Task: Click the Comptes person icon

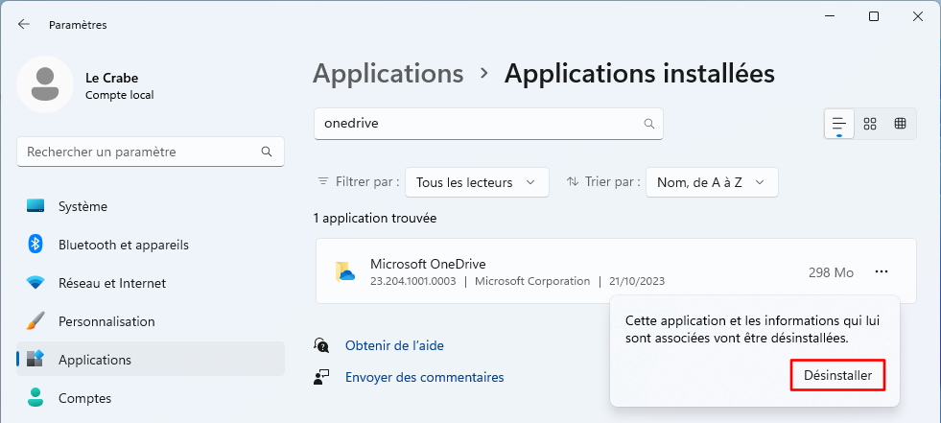Action: 35,397
